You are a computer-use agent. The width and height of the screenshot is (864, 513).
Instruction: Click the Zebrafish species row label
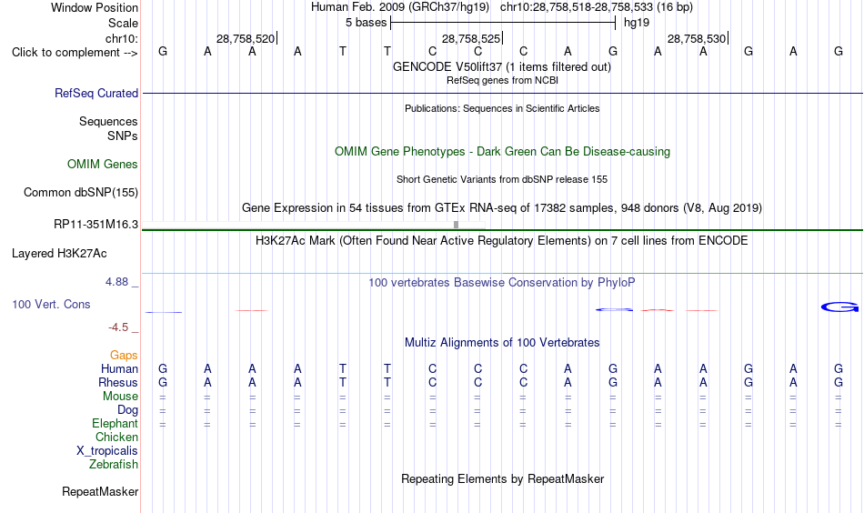[x=114, y=464]
